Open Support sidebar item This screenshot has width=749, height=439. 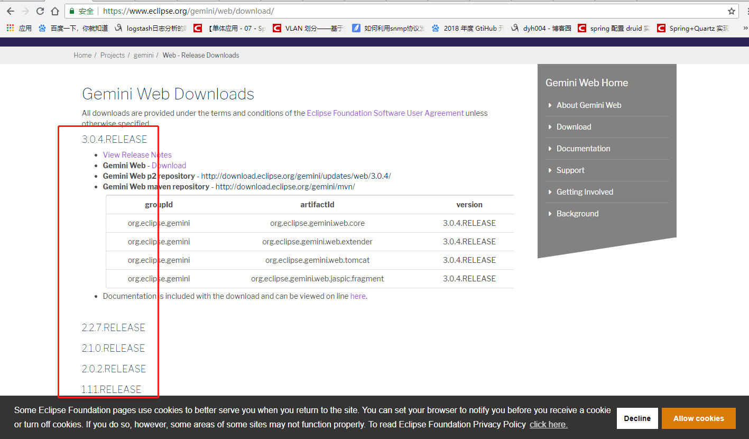click(x=570, y=170)
